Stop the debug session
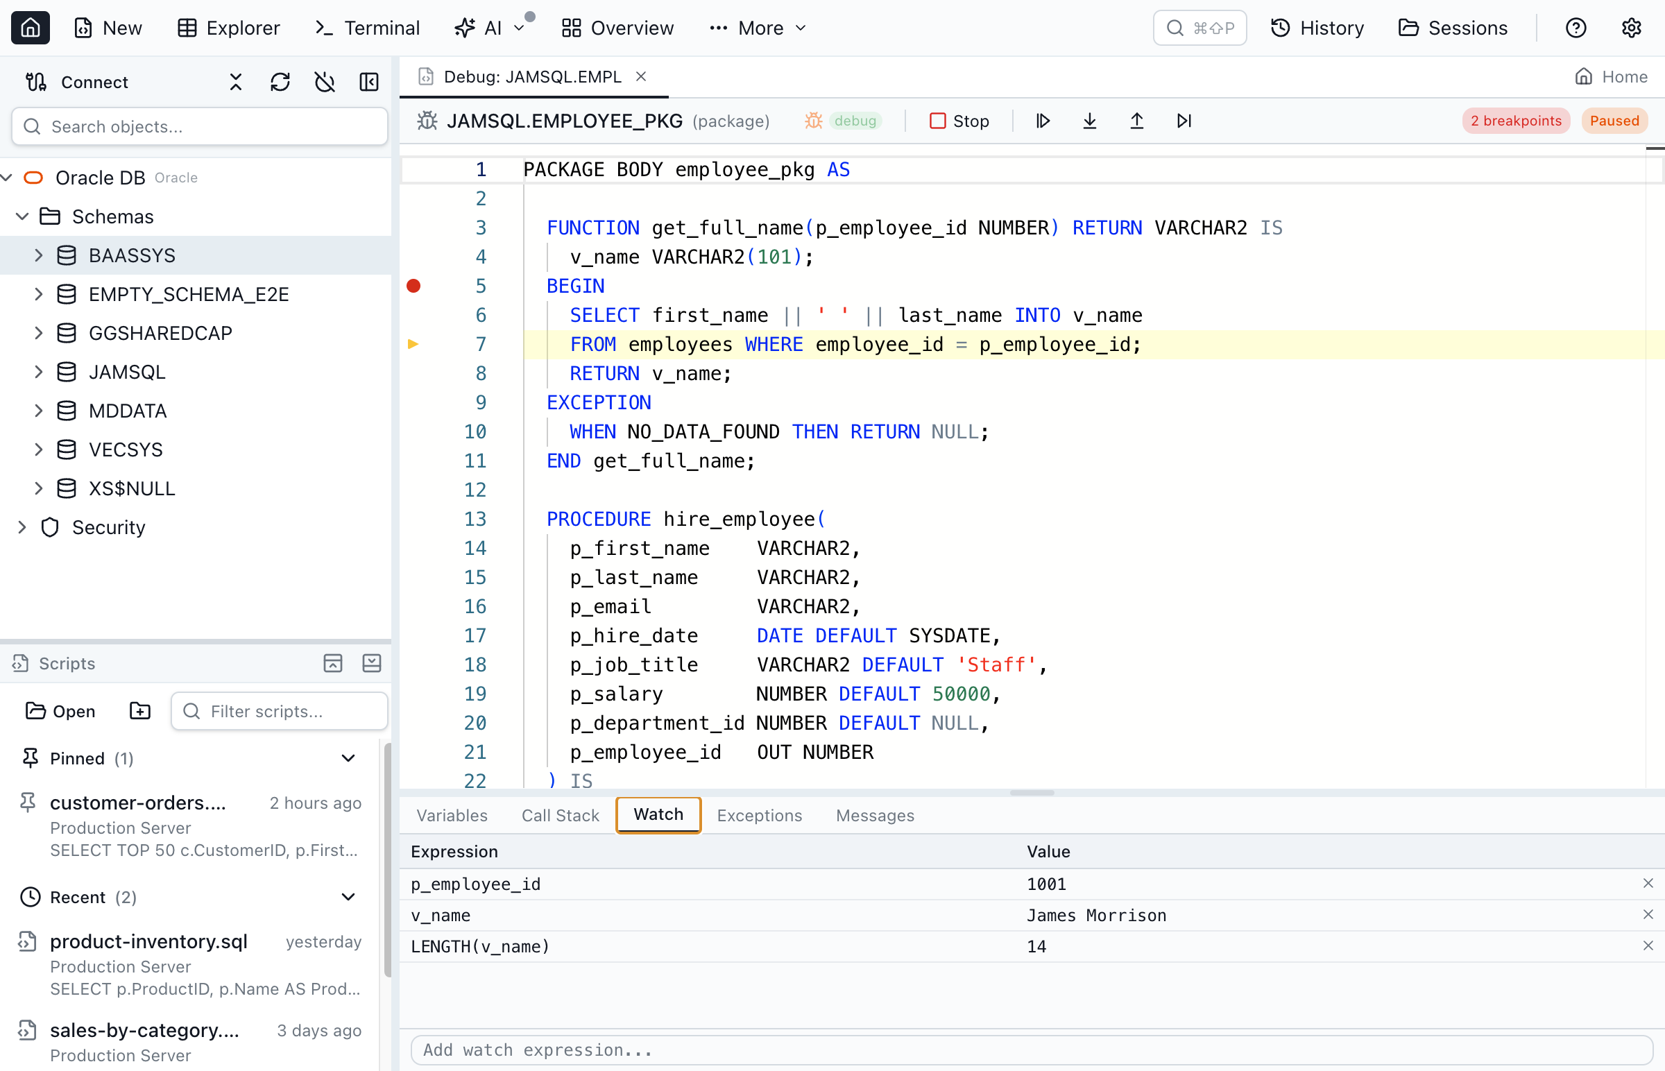The width and height of the screenshot is (1665, 1071). 959,120
